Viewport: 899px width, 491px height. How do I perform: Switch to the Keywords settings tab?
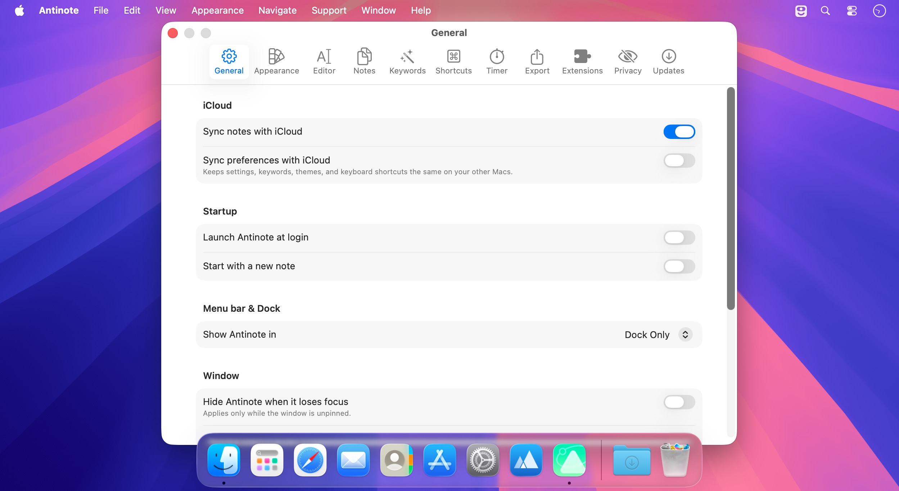tap(407, 62)
